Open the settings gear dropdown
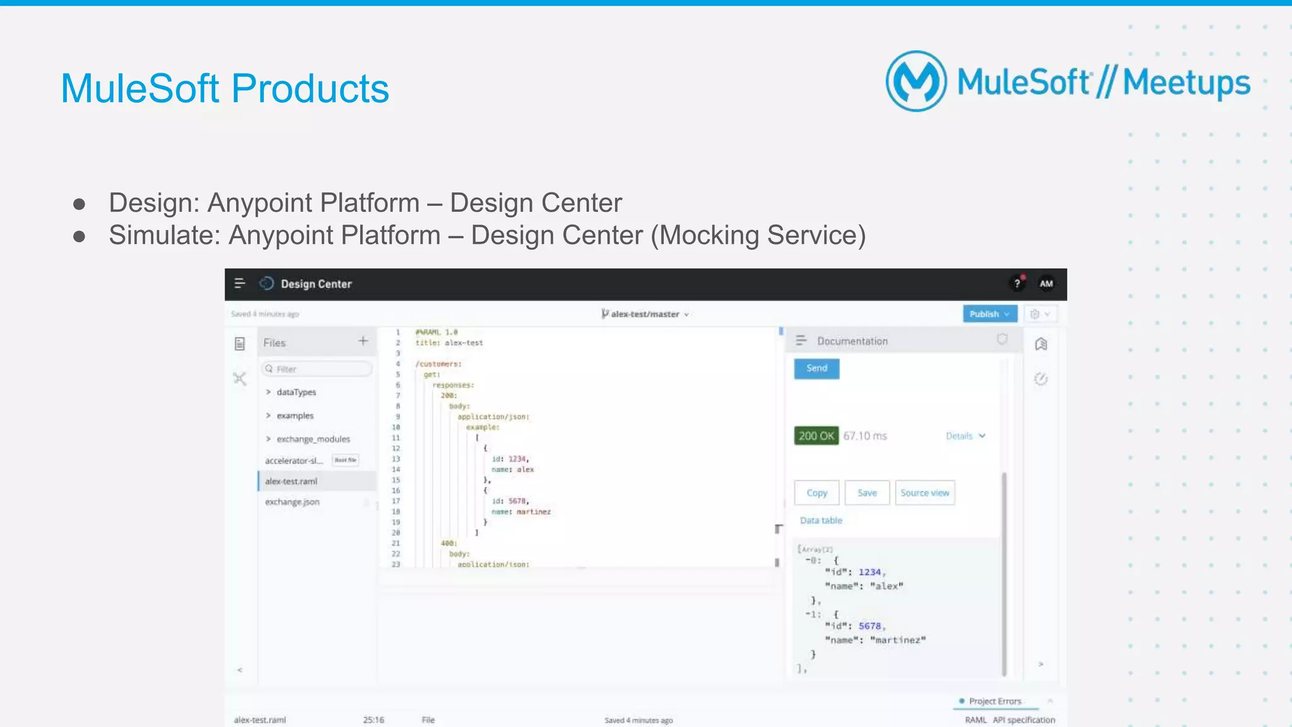 tap(1040, 314)
